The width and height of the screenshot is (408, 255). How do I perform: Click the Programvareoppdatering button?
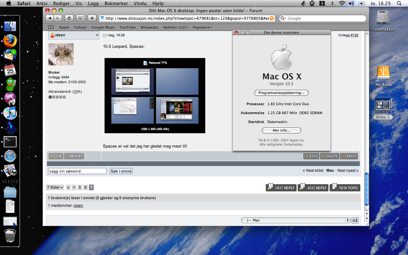point(281,93)
